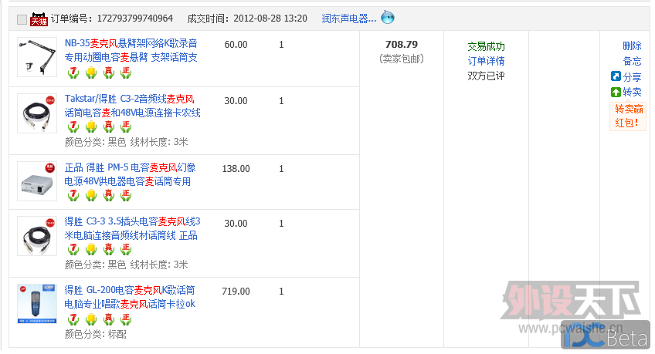Click the yellow flower icon under C3-2
This screenshot has width=655, height=354.
91,126
